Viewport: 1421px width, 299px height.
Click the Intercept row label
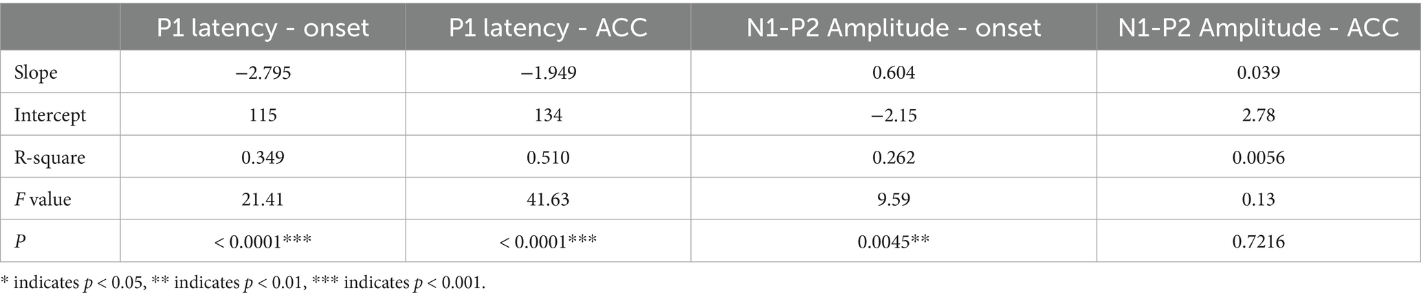coord(50,115)
